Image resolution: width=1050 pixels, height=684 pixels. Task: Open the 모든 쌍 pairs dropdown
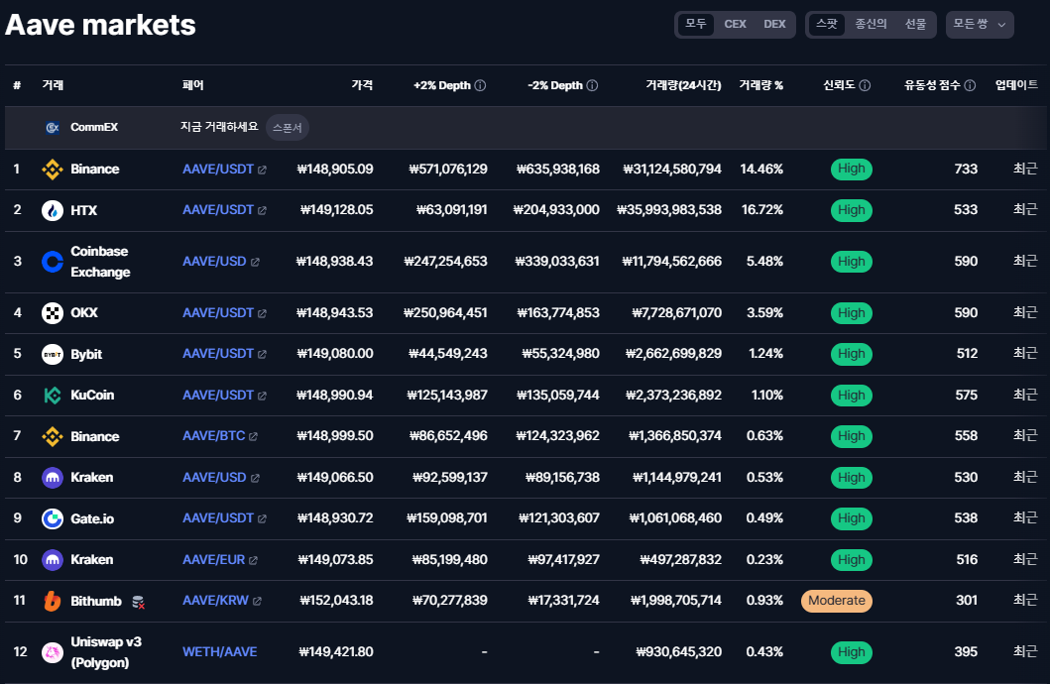pyautogui.click(x=980, y=25)
